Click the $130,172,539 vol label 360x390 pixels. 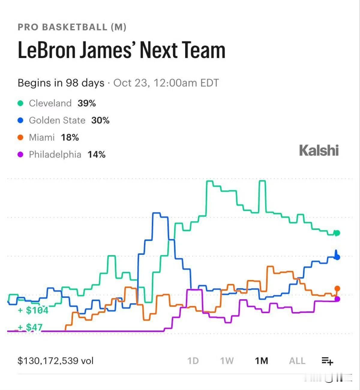click(x=56, y=361)
